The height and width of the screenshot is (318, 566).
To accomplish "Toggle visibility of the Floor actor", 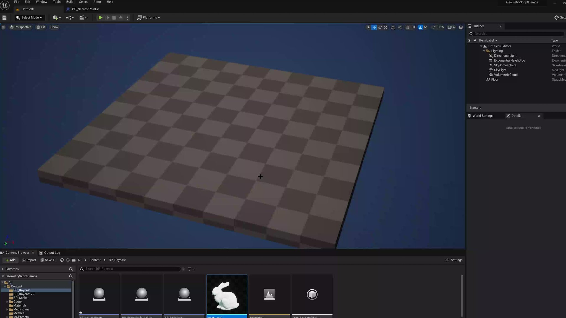I will (469, 79).
